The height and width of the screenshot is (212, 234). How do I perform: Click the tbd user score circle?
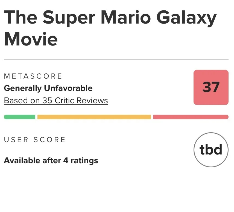tap(211, 150)
